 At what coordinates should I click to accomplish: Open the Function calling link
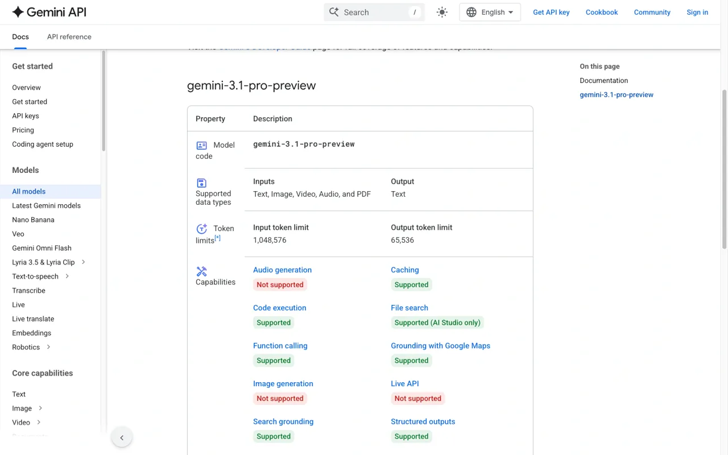tap(280, 346)
